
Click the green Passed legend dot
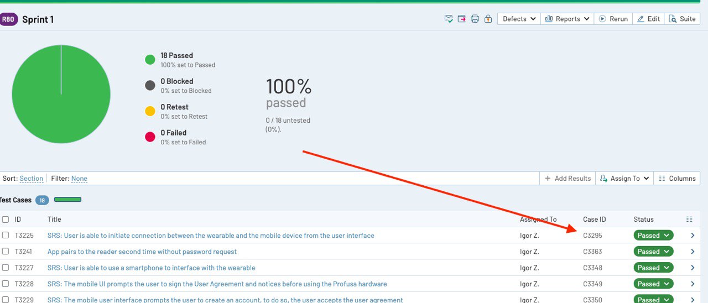[x=150, y=60]
